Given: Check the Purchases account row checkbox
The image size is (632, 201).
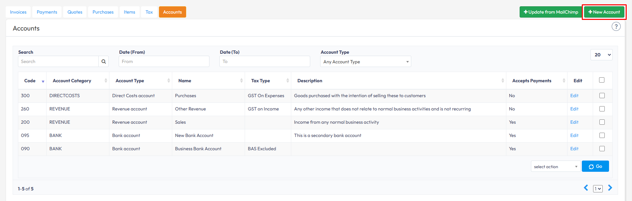Looking at the screenshot, I should pyautogui.click(x=602, y=96).
